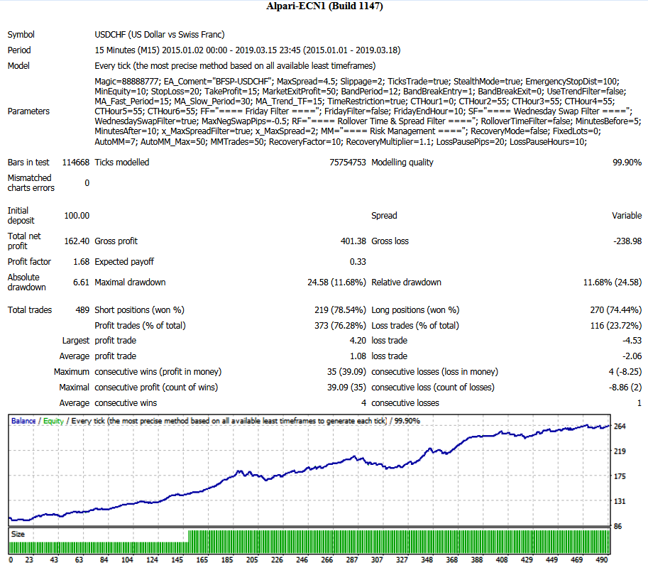Click the consecutive profit value 39.09 (35)

pyautogui.click(x=347, y=388)
